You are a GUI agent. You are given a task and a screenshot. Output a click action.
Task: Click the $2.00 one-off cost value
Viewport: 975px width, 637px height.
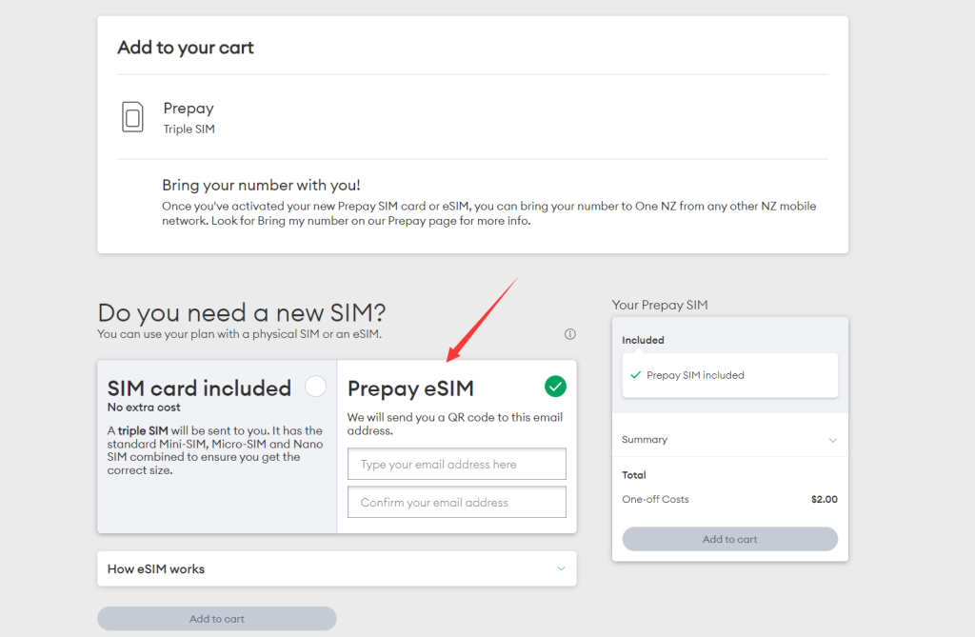pos(825,500)
